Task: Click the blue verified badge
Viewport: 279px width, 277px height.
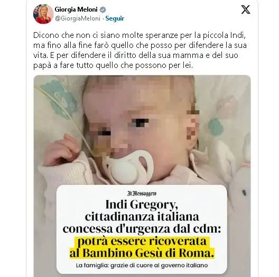Action: pyautogui.click(x=103, y=9)
